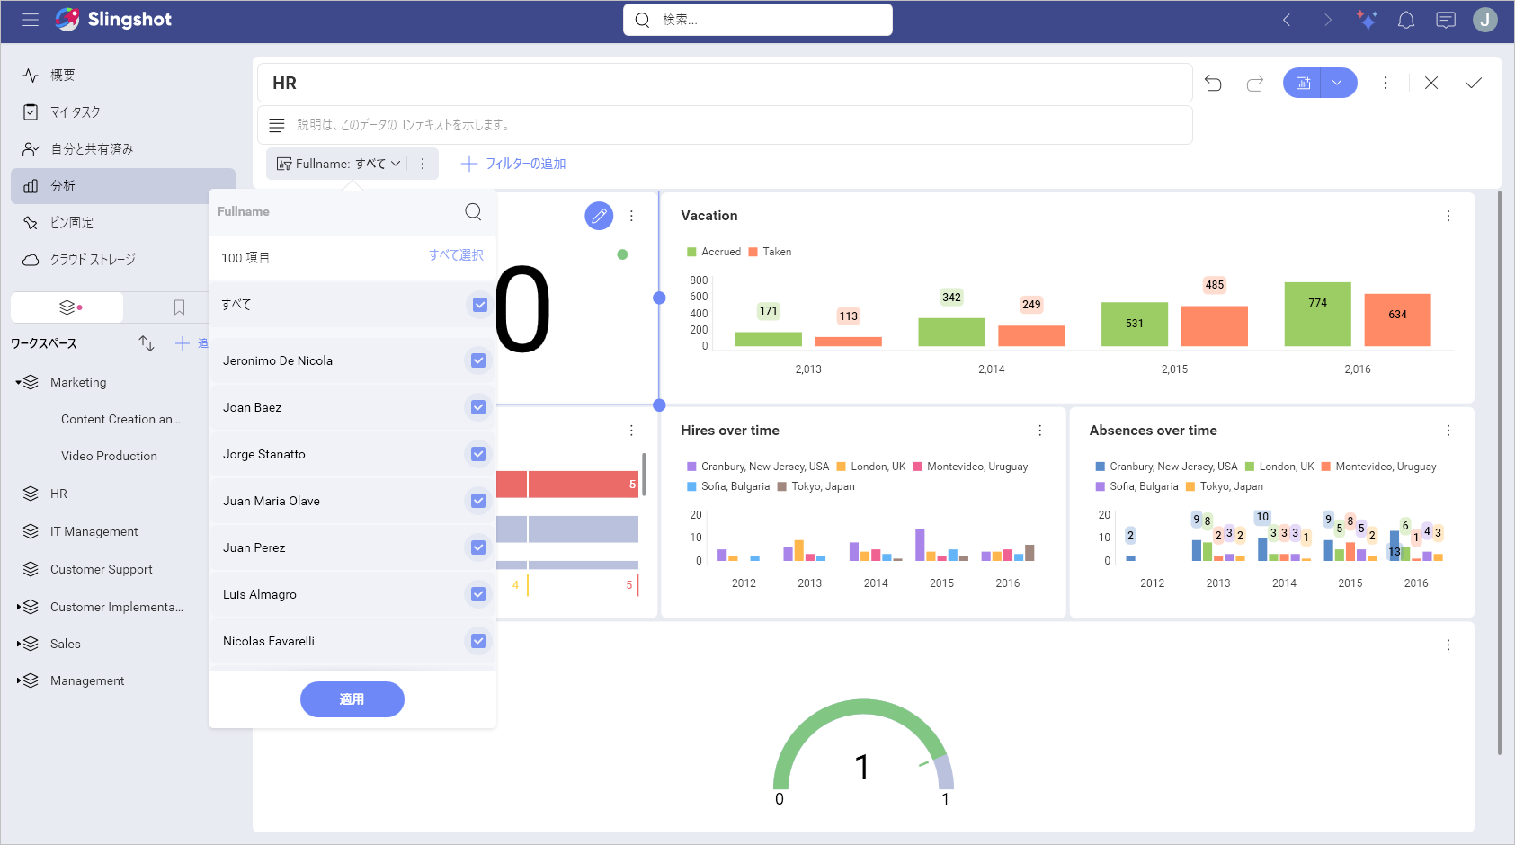Open the visualization type dropdown arrow
Viewport: 1515px width, 845px height.
(x=1338, y=83)
